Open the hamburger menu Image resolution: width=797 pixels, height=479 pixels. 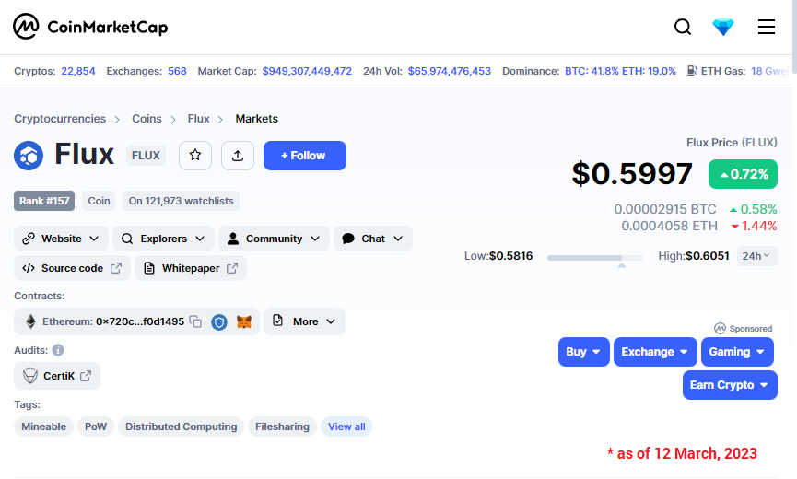767,27
